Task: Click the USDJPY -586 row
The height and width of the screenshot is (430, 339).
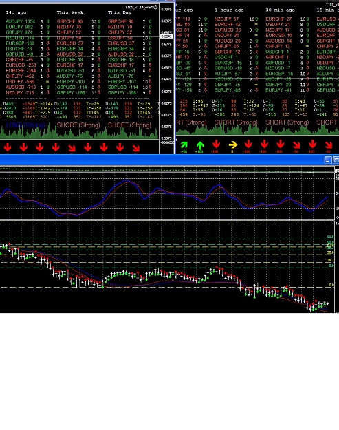Action: pyautogui.click(x=28, y=82)
